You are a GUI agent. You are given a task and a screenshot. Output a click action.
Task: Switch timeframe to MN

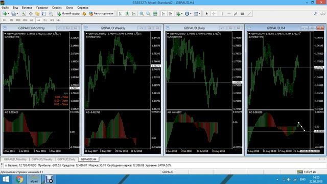(x=58, y=20)
